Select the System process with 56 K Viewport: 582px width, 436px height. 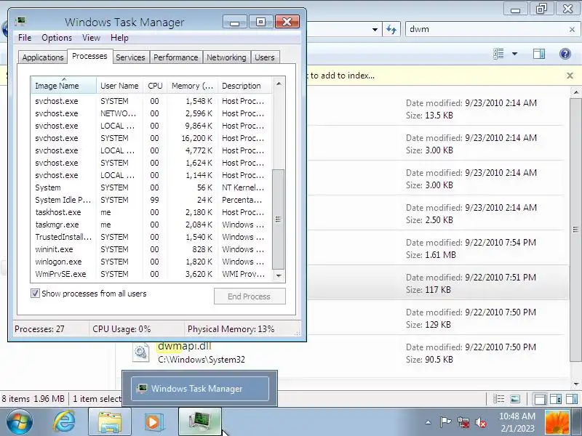pos(151,187)
